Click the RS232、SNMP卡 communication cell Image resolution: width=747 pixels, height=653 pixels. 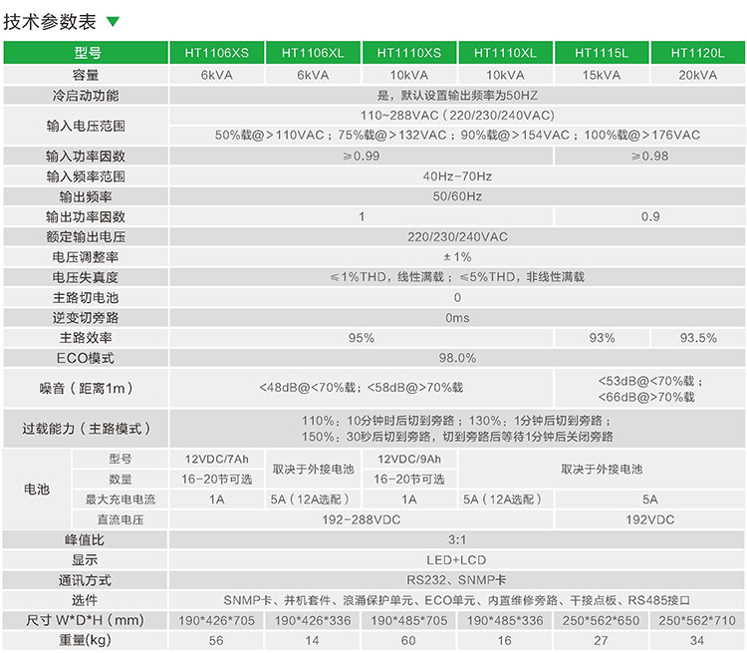(x=457, y=580)
